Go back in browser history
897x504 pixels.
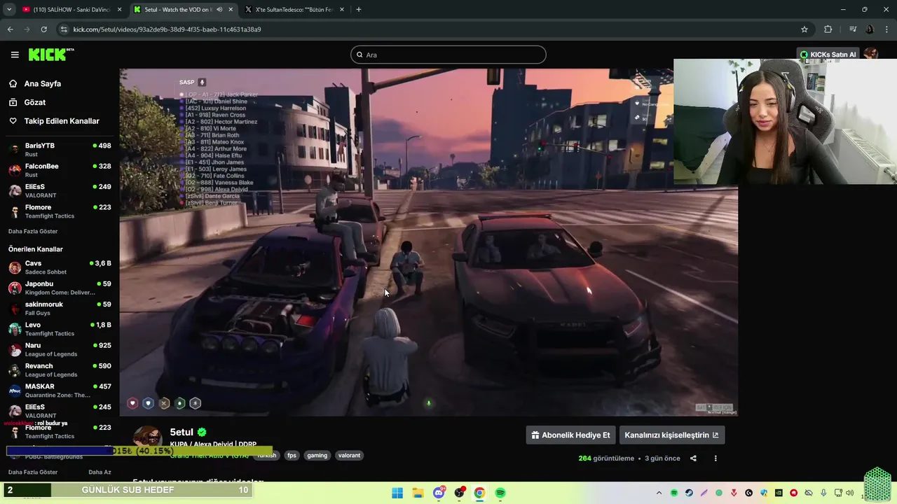point(11,29)
